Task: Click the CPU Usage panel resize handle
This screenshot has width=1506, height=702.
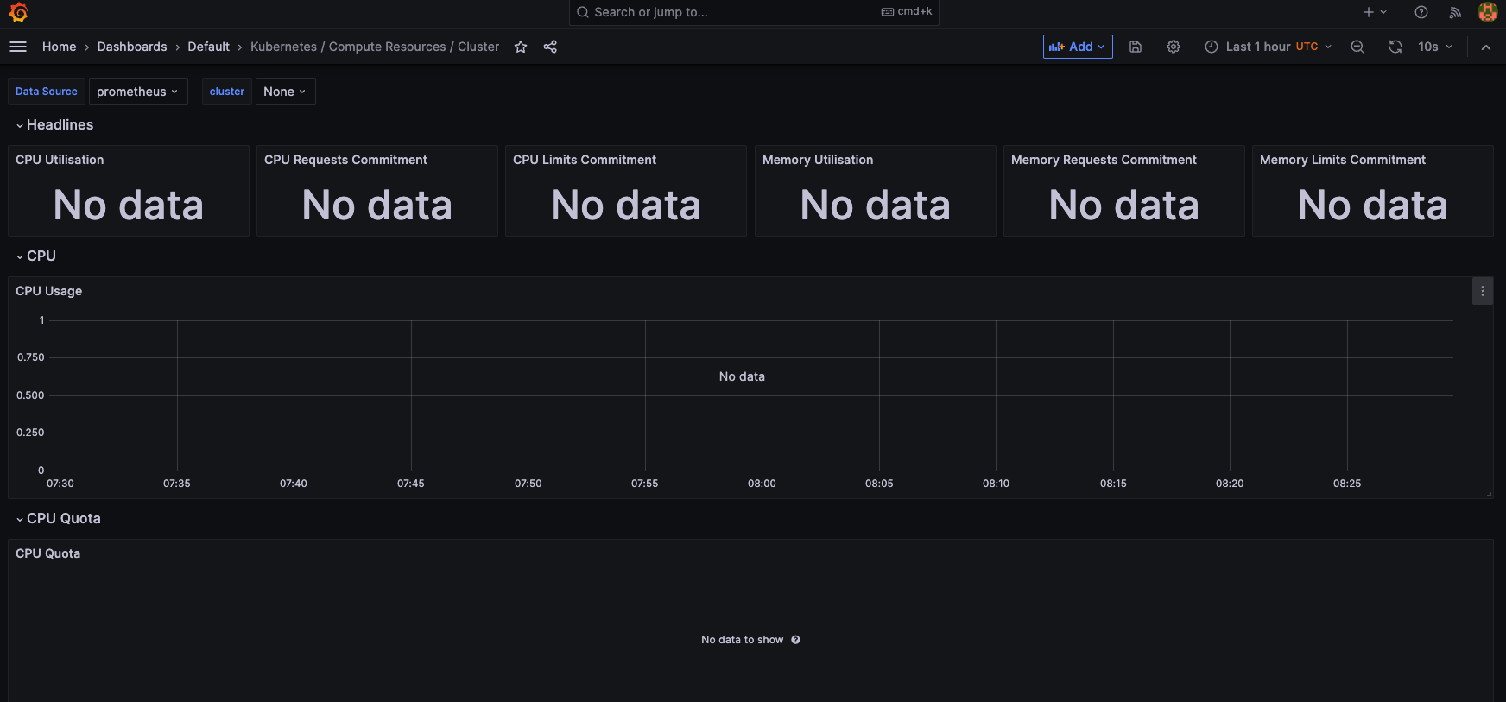Action: 1489,494
